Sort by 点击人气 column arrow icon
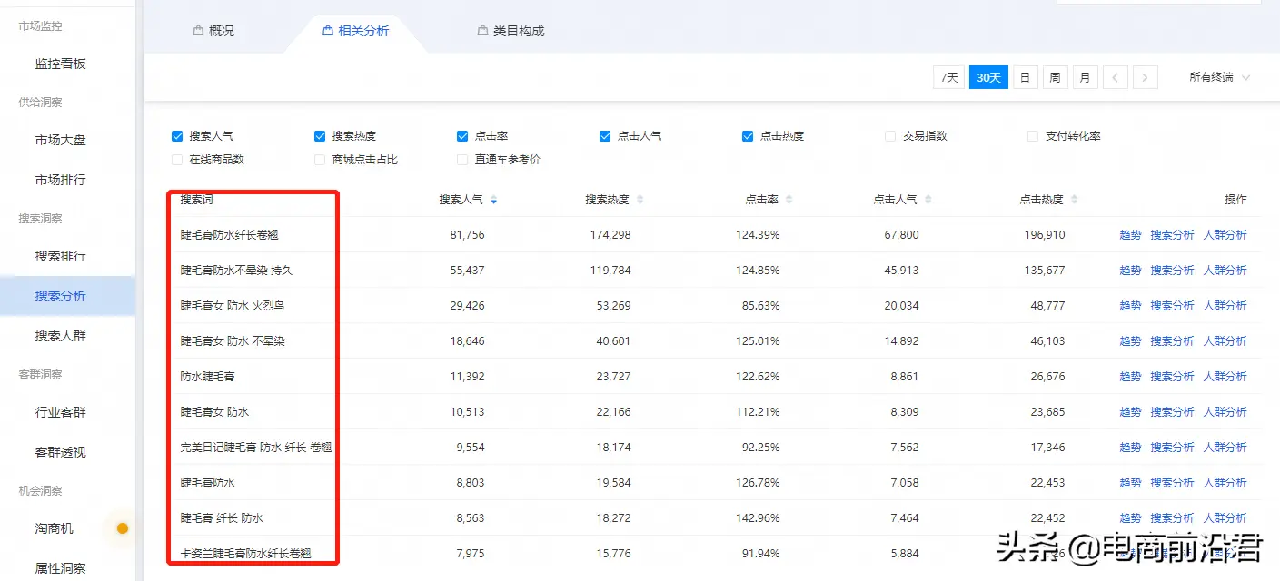 point(928,200)
